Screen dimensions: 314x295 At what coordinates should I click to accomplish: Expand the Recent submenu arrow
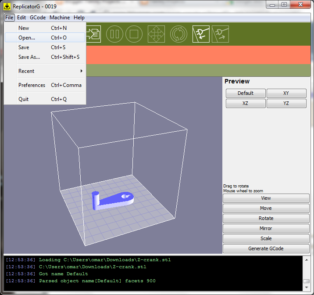coord(81,71)
